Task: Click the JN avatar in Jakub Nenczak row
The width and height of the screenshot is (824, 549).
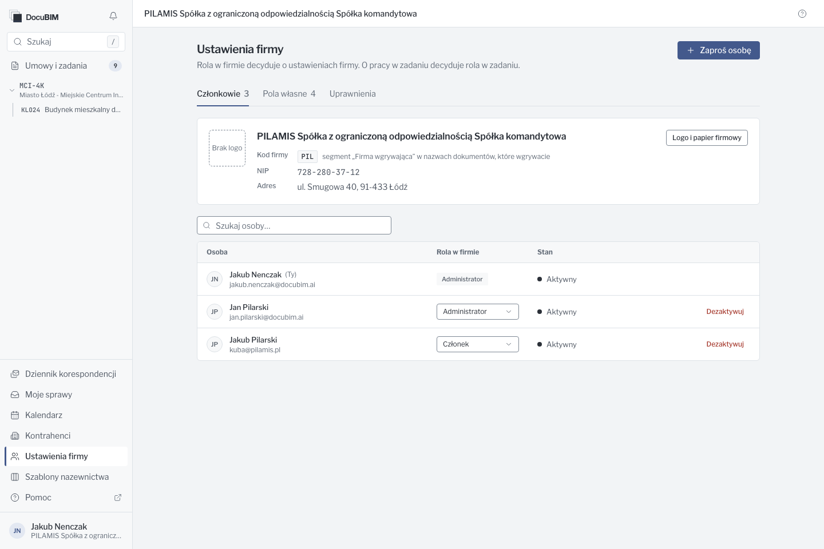Action: pyautogui.click(x=215, y=279)
